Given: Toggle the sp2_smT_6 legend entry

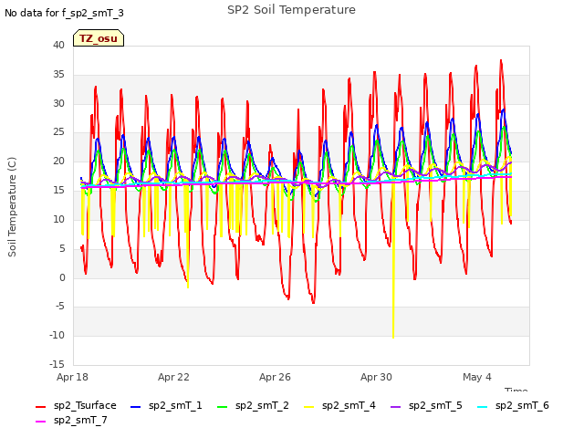Looking at the screenshot, I should pos(513,405).
